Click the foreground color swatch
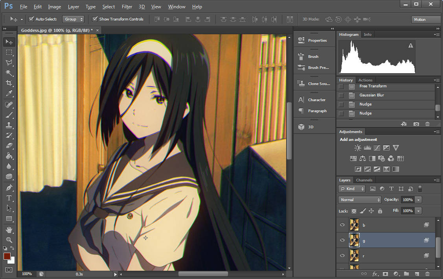The image size is (443, 279). coord(7,256)
